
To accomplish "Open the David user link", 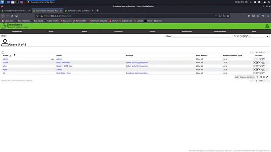I will tap(5, 62).
